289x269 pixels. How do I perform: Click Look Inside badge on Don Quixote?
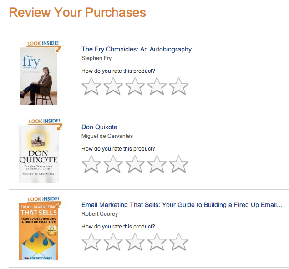click(44, 122)
